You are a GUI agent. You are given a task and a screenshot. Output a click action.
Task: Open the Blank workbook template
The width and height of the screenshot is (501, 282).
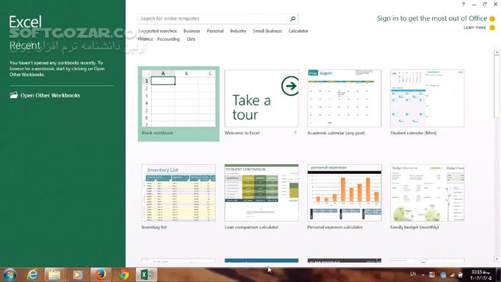[179, 104]
